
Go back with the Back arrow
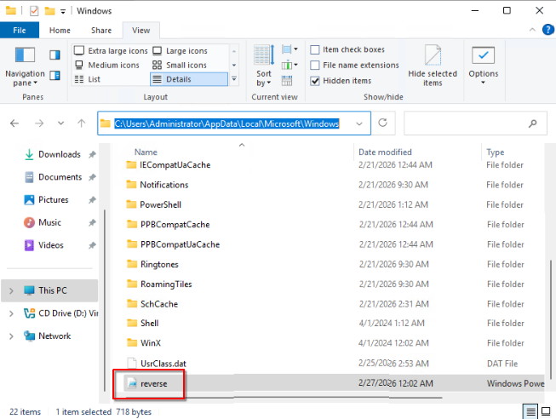tap(14, 123)
